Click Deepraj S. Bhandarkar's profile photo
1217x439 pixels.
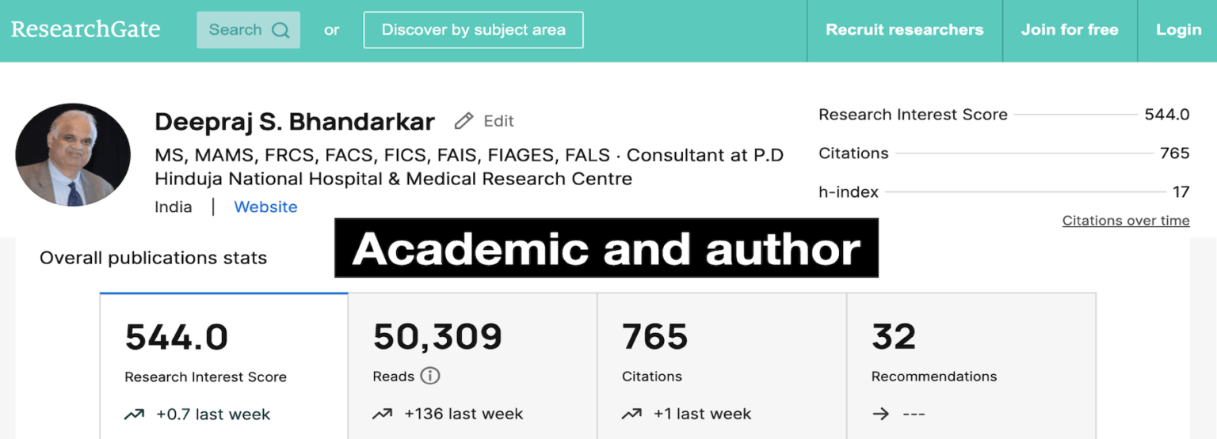pyautogui.click(x=73, y=155)
